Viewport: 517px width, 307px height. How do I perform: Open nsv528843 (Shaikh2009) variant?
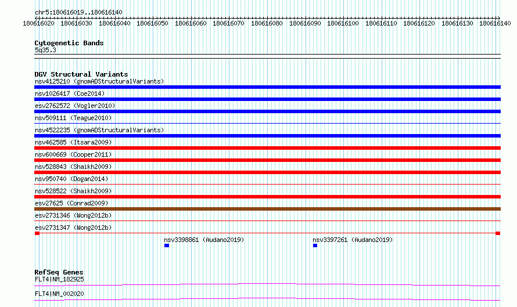tap(73, 167)
